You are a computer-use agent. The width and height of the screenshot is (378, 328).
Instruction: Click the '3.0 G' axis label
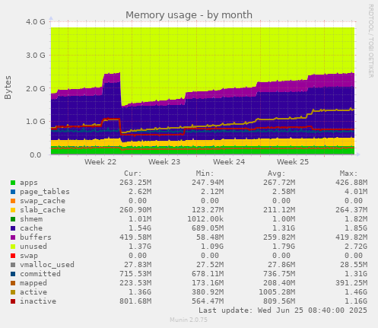[x=36, y=55]
